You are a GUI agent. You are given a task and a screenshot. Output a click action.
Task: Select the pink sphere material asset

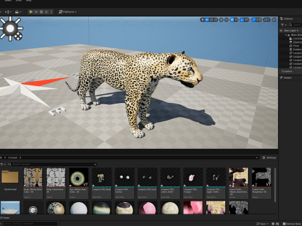(x=147, y=208)
